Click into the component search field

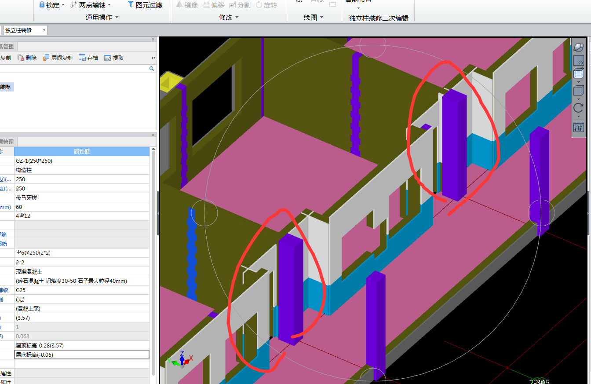(74, 69)
